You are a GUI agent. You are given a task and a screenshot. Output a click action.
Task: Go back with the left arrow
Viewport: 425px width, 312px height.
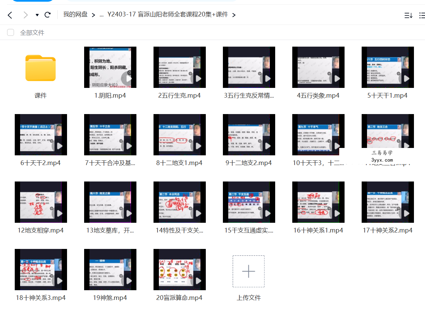[x=10, y=15]
